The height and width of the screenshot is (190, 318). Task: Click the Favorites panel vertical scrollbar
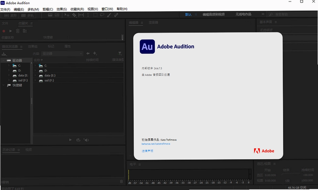pyautogui.click(x=122, y=37)
